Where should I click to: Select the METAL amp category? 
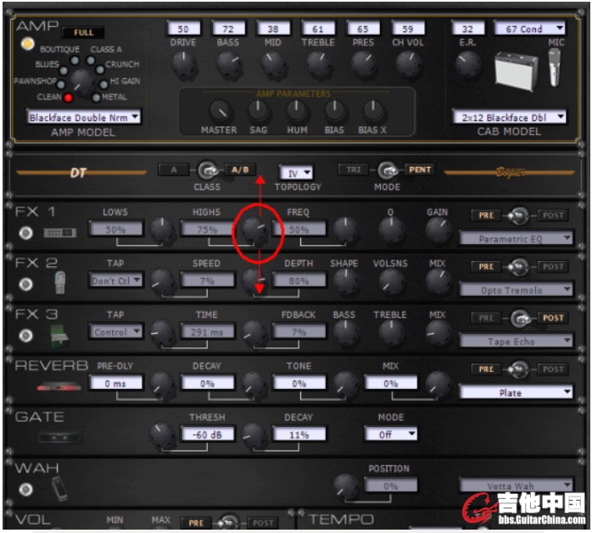pos(97,97)
